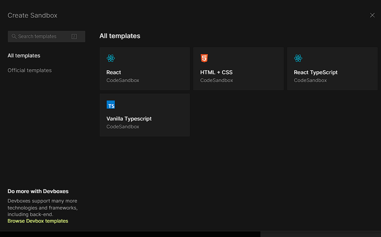Select Official templates in the sidebar
Image resolution: width=381 pixels, height=237 pixels.
(30, 70)
